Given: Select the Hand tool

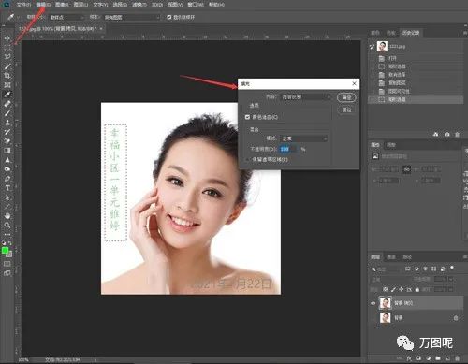Looking at the screenshot, I should (x=7, y=216).
